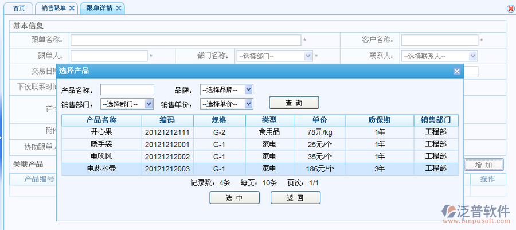
Task: Click the 单价 column header
Action: click(319, 120)
